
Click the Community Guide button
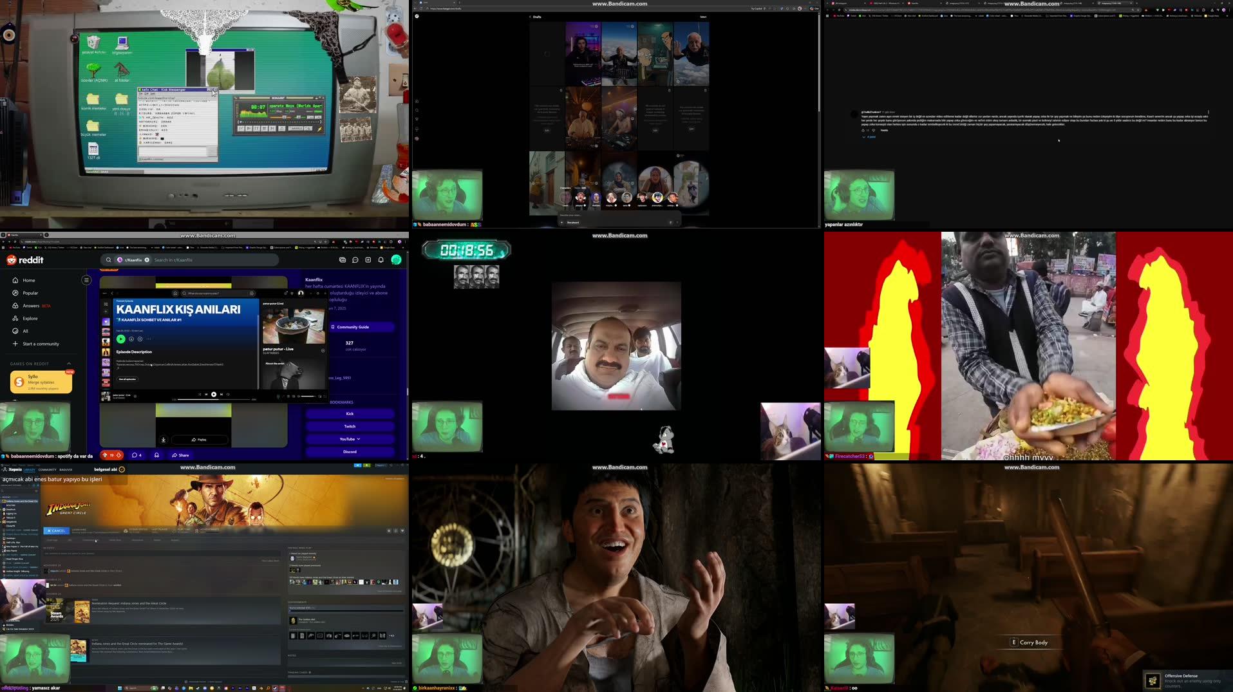[x=352, y=327]
